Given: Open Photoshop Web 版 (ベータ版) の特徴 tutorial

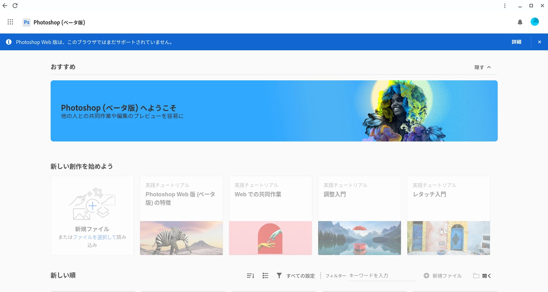Looking at the screenshot, I should click(181, 215).
